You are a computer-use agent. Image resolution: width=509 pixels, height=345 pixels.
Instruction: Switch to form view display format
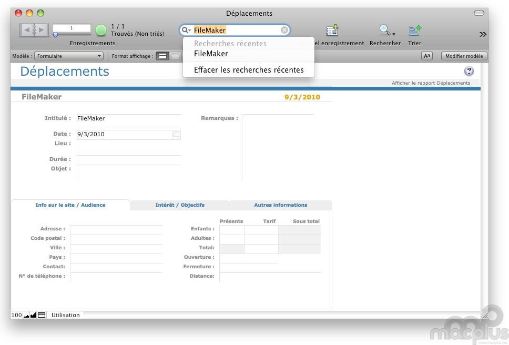pyautogui.click(x=162, y=56)
